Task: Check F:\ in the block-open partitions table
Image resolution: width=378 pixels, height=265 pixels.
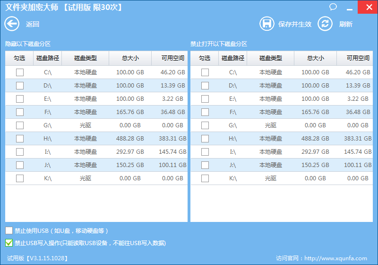Action: tap(205, 112)
